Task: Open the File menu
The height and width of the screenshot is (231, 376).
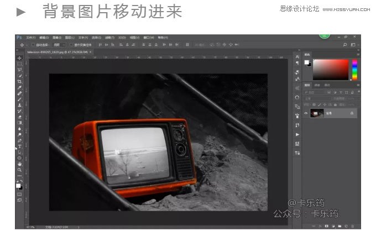Action: click(x=31, y=38)
